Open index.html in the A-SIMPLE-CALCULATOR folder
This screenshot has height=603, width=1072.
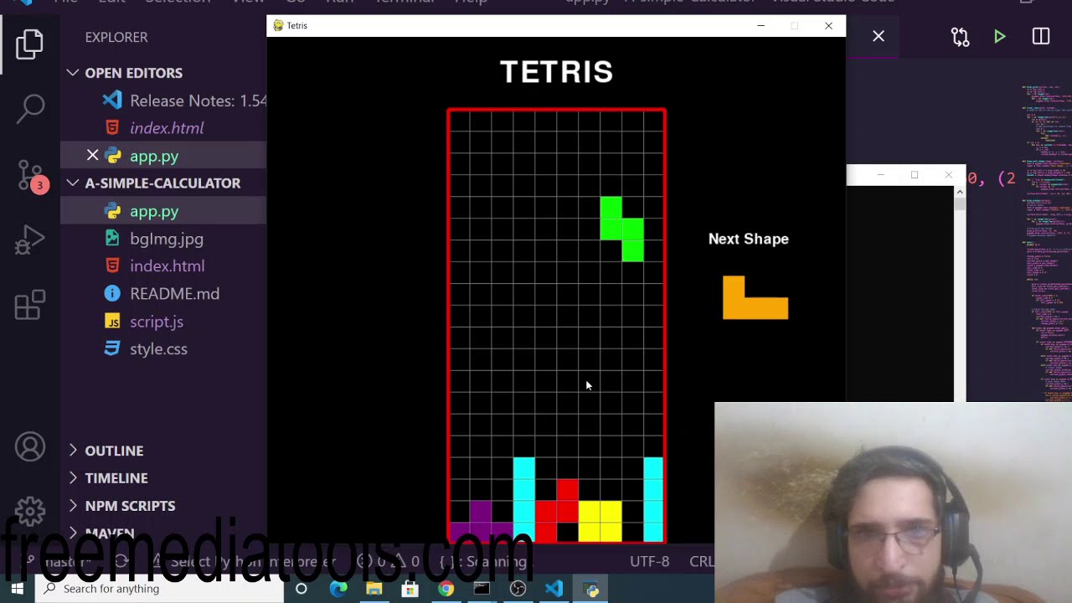pos(163,265)
